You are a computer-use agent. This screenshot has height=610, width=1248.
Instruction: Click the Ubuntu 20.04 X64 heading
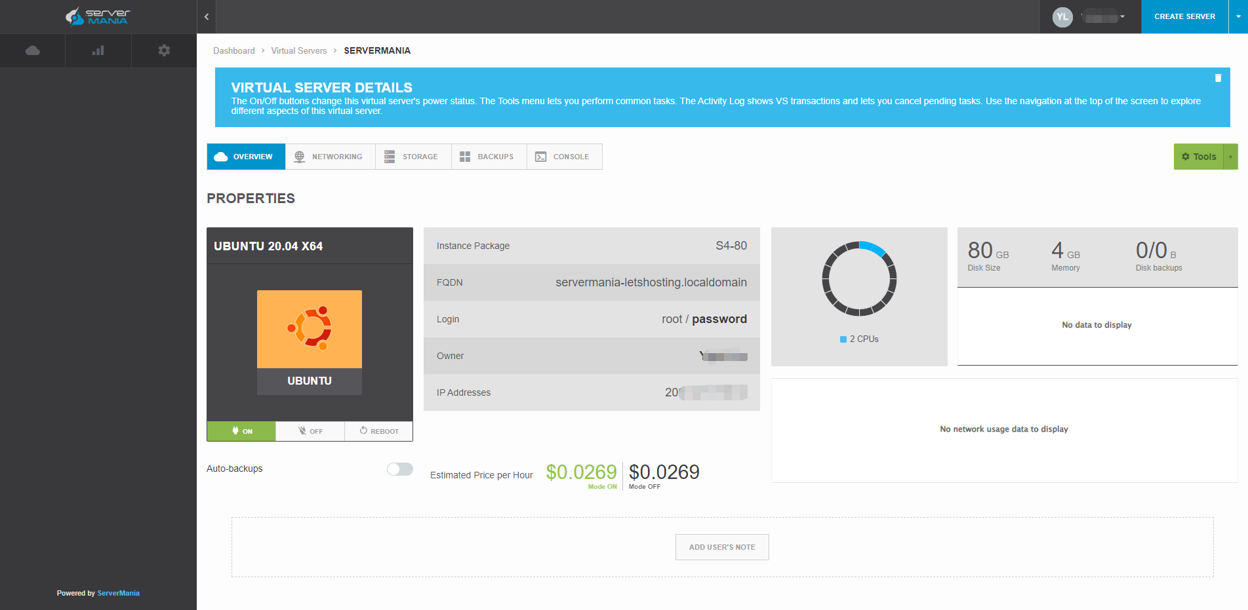click(x=268, y=246)
